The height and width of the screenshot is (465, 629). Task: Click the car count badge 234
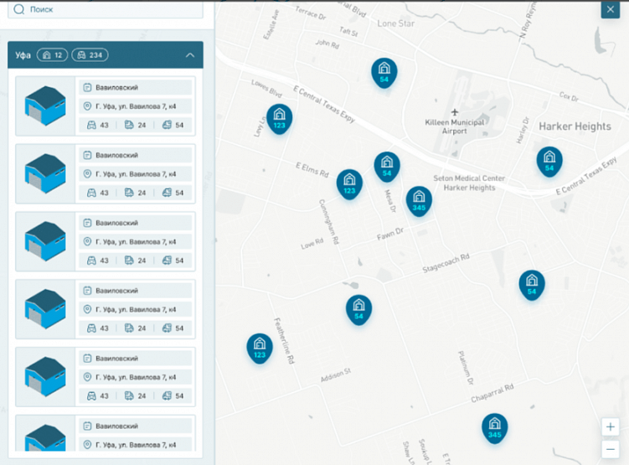[x=90, y=55]
